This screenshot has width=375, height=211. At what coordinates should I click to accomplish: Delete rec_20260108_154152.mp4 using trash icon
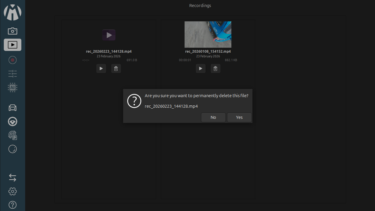pyautogui.click(x=216, y=68)
